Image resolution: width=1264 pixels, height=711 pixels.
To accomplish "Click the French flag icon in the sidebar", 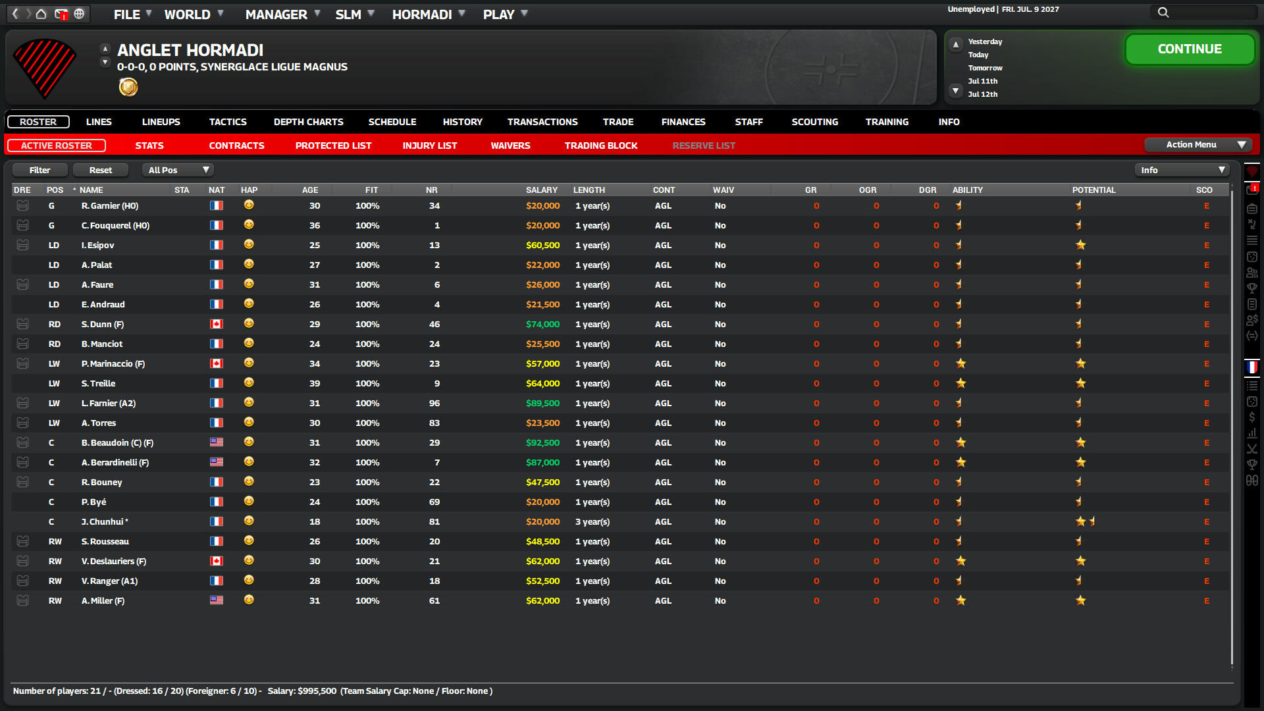I will tap(1253, 367).
